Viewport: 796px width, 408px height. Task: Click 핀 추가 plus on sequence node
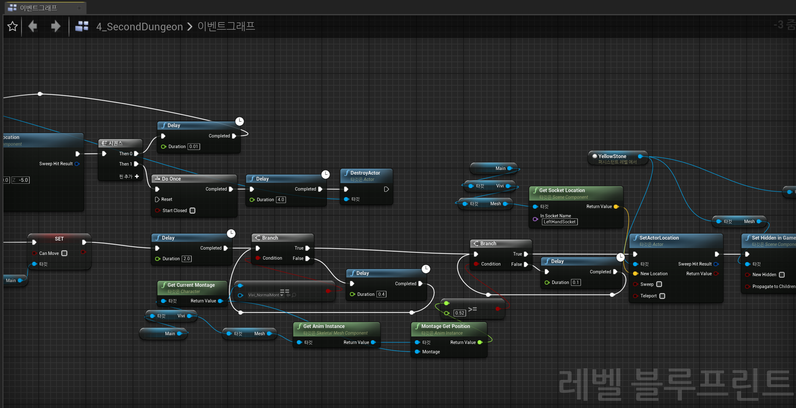137,177
